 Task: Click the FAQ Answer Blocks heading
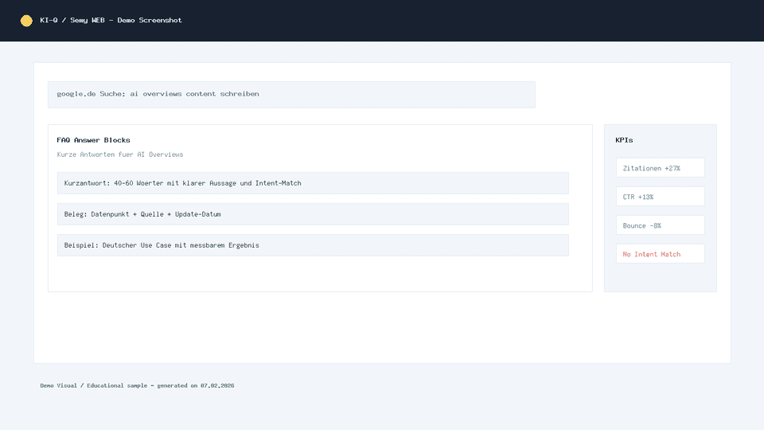(93, 140)
